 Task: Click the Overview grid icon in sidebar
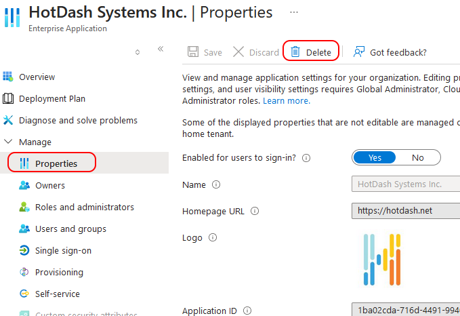(x=8, y=77)
